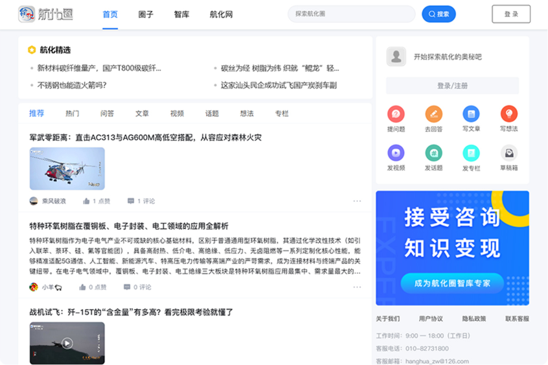This screenshot has height=365, width=548.
Task: Like the epoxy resin article 0 点赞
Action: [83, 287]
